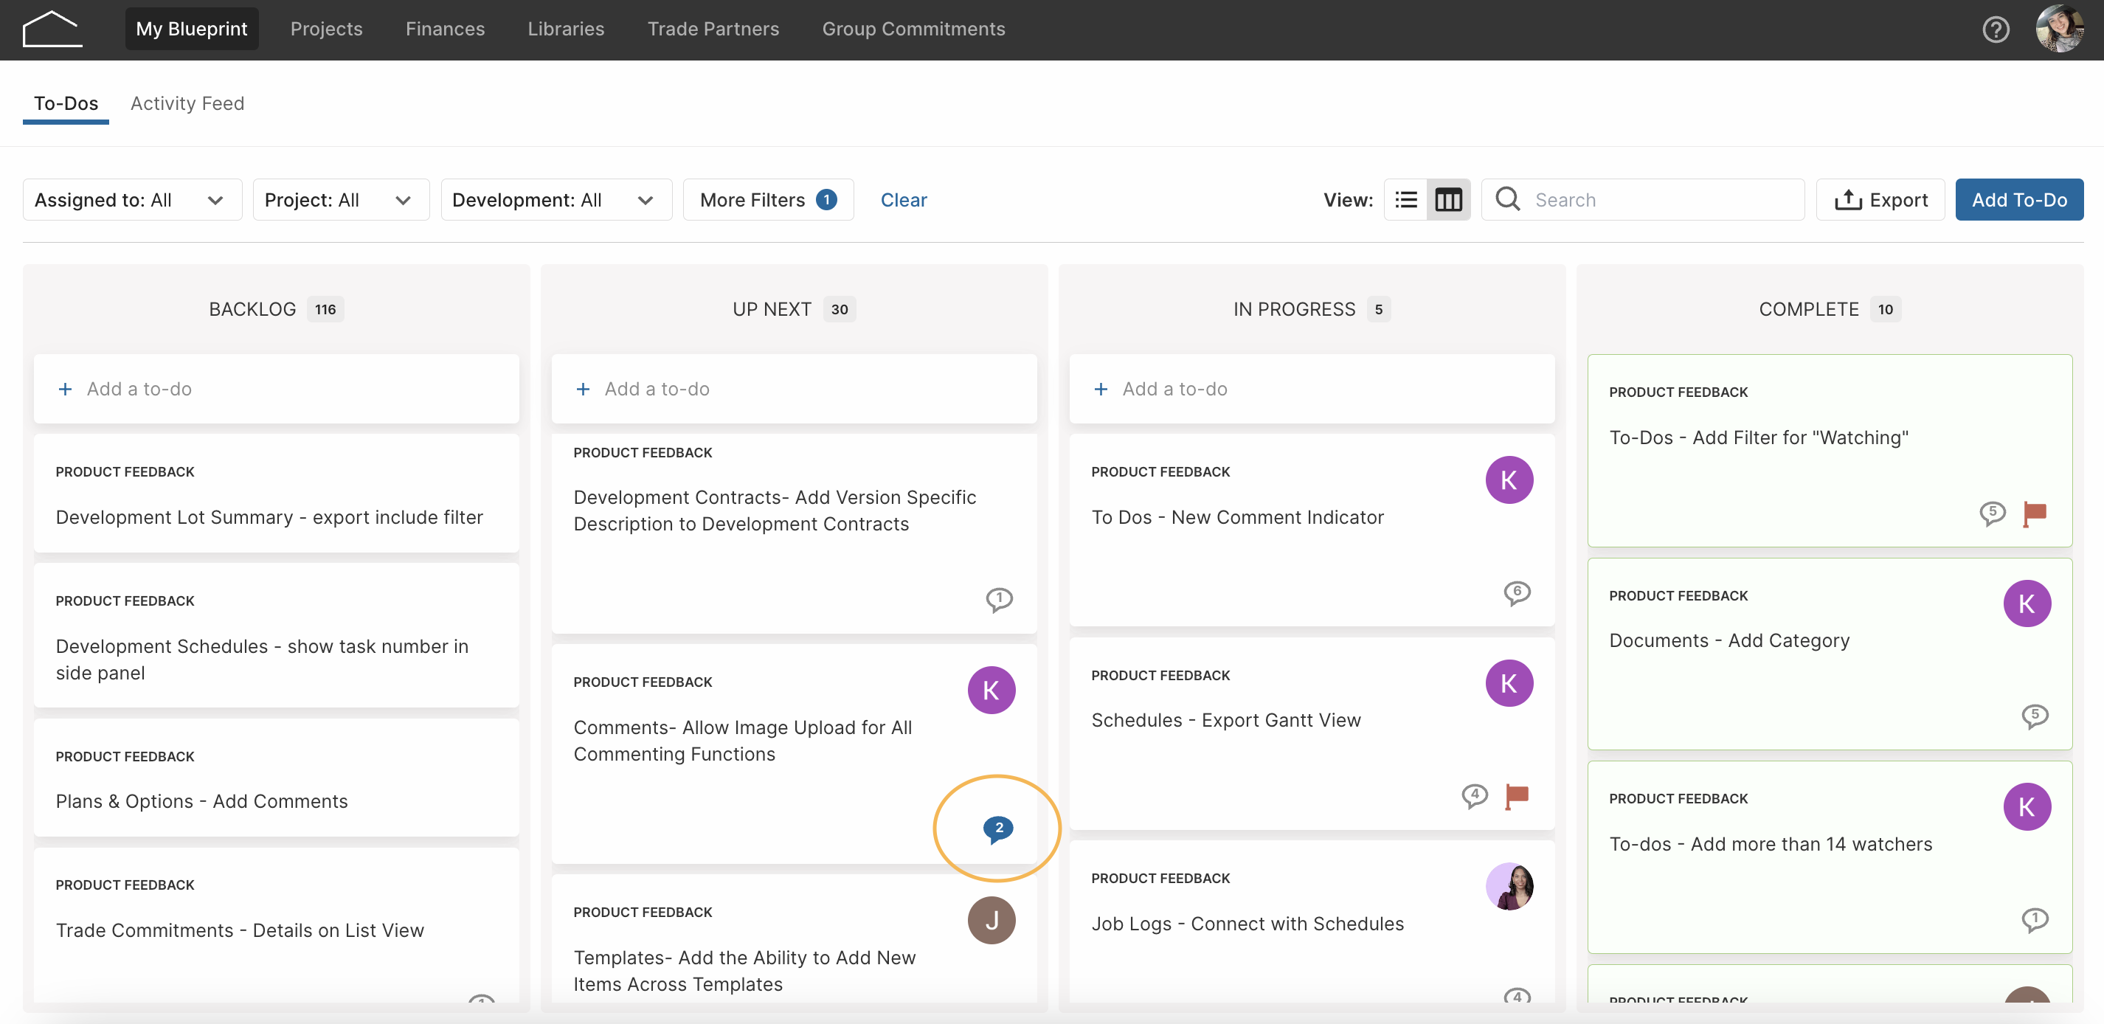Go to Trade Partners menu
The height and width of the screenshot is (1024, 2104).
click(713, 30)
